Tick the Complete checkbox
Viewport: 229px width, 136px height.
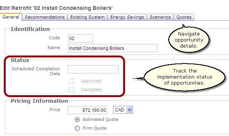[71, 90]
